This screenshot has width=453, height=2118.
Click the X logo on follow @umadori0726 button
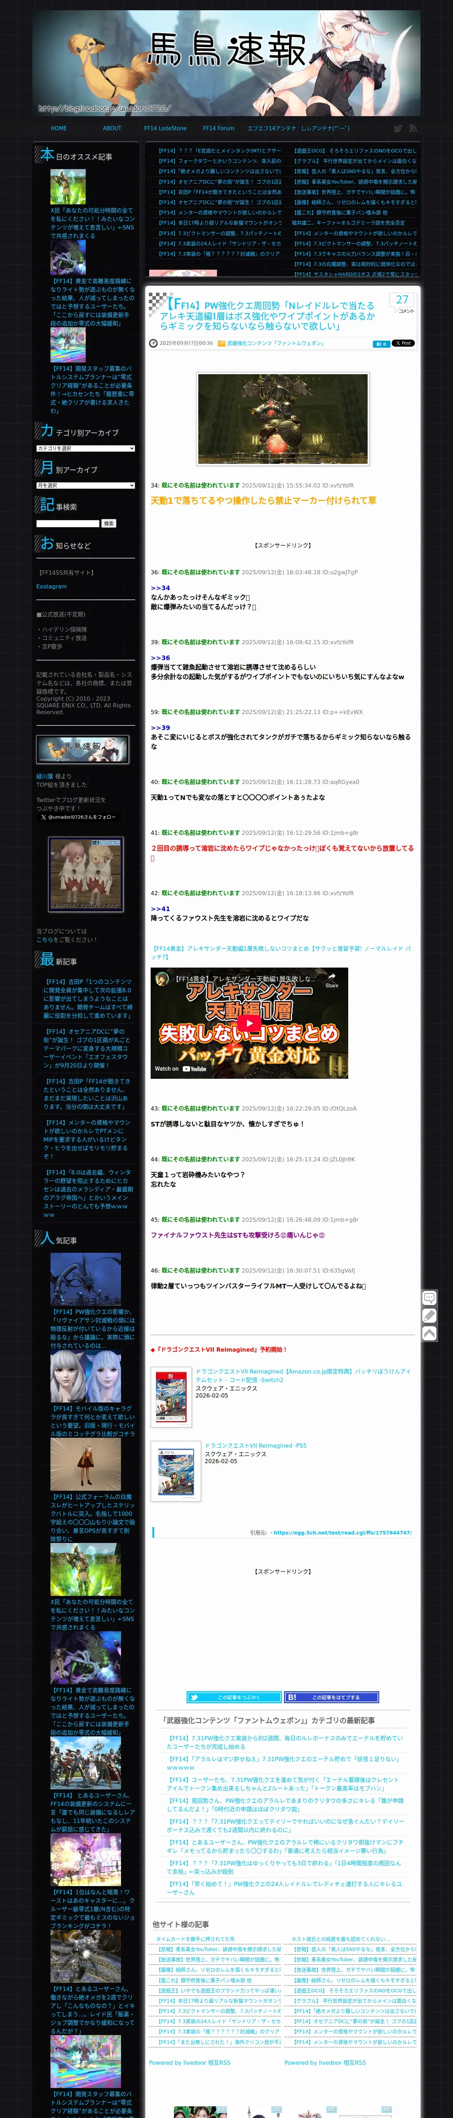tap(44, 817)
